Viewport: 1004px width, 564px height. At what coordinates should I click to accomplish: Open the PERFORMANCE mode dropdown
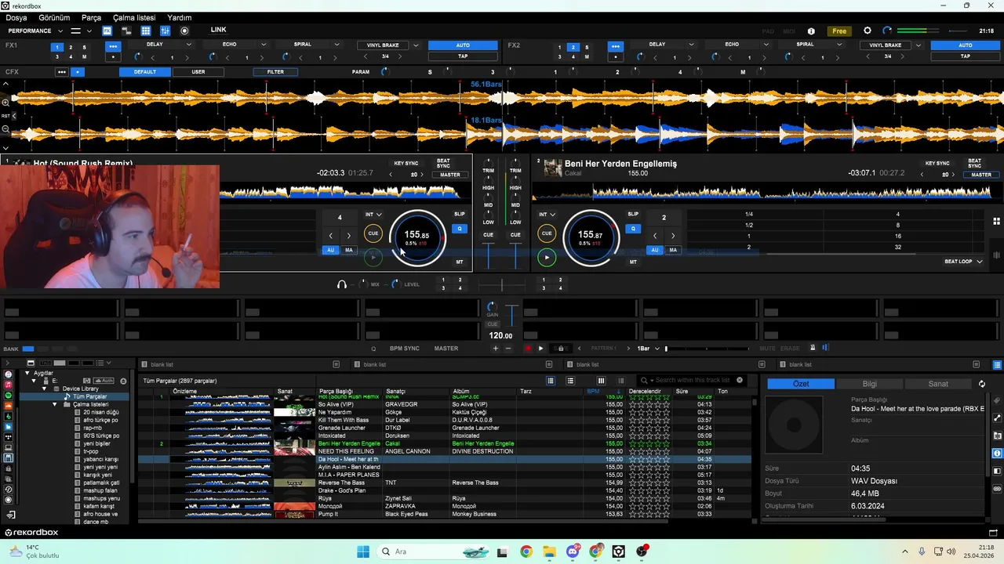(x=35, y=31)
